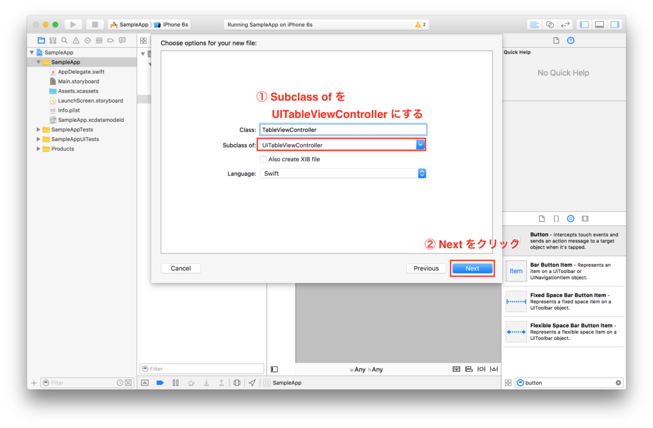Open the Issue navigator warning icon
653x428 pixels.
pos(76,40)
